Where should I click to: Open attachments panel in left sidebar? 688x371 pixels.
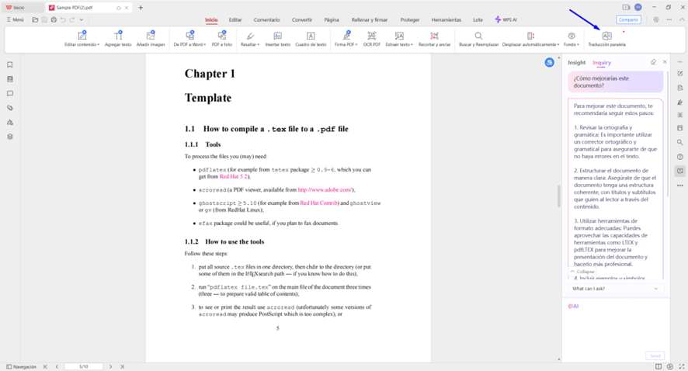tap(9, 108)
